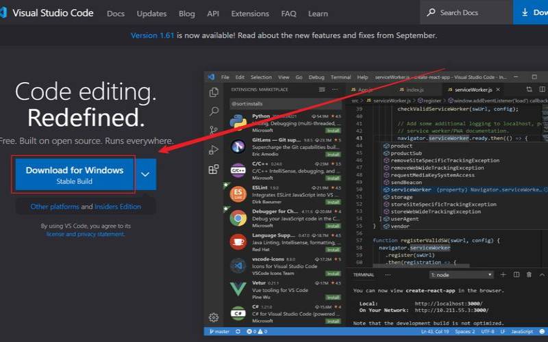Install the Vetur extension

(333, 298)
